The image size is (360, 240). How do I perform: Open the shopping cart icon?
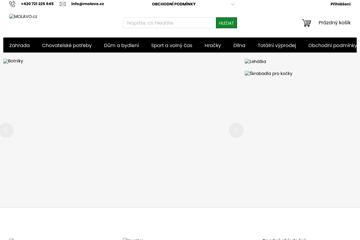click(x=306, y=23)
